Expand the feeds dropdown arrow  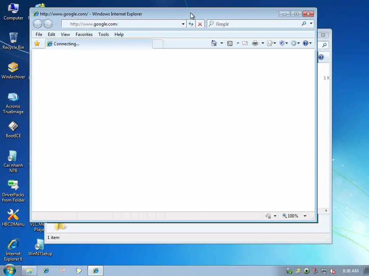238,43
